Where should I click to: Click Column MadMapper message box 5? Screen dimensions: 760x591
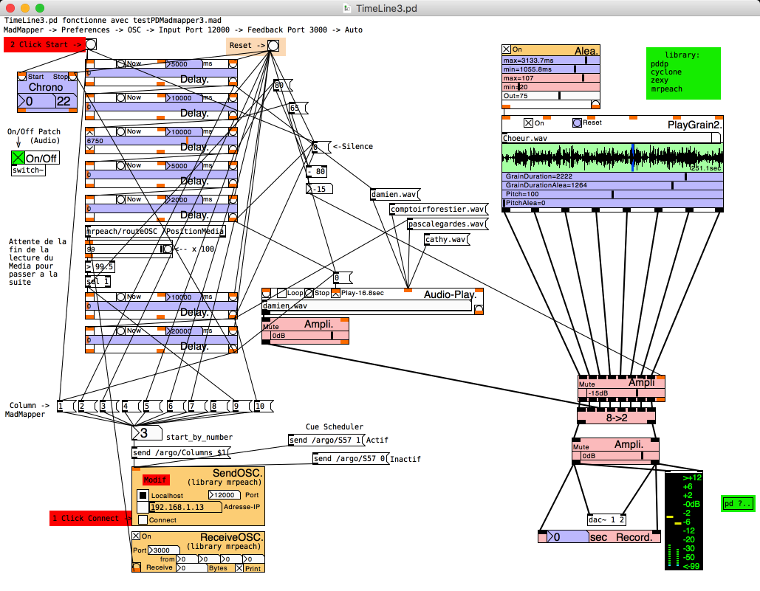(152, 406)
